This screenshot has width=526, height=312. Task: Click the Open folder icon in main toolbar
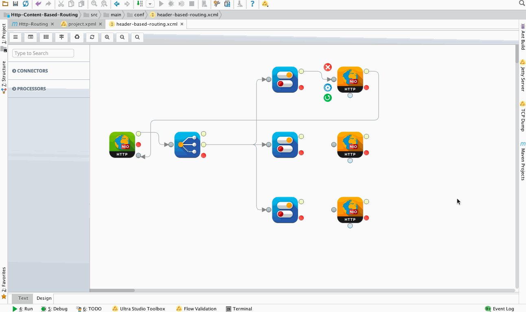(x=5, y=4)
